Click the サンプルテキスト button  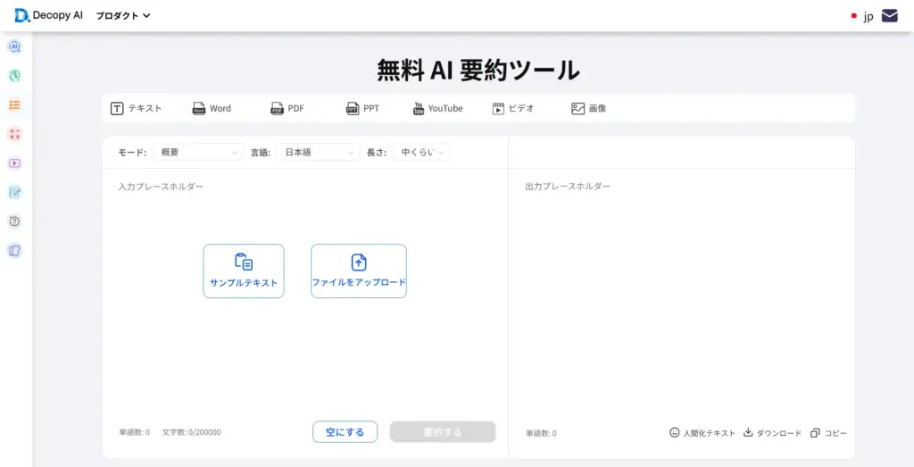click(x=244, y=271)
